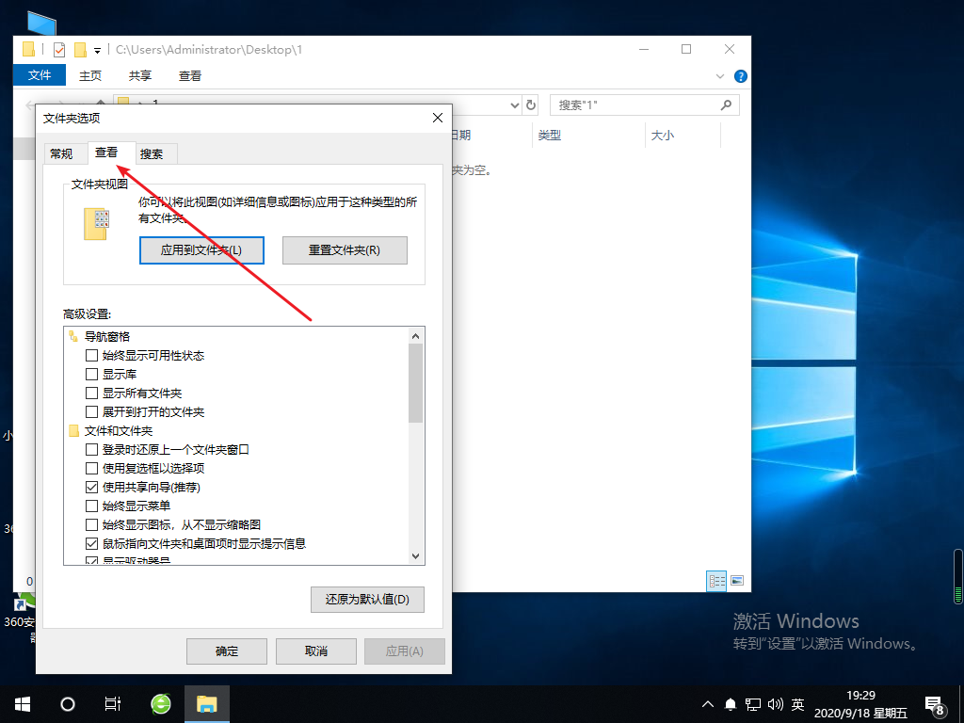
Task: Click the 应用到文件夹(L) button
Action: (x=201, y=249)
